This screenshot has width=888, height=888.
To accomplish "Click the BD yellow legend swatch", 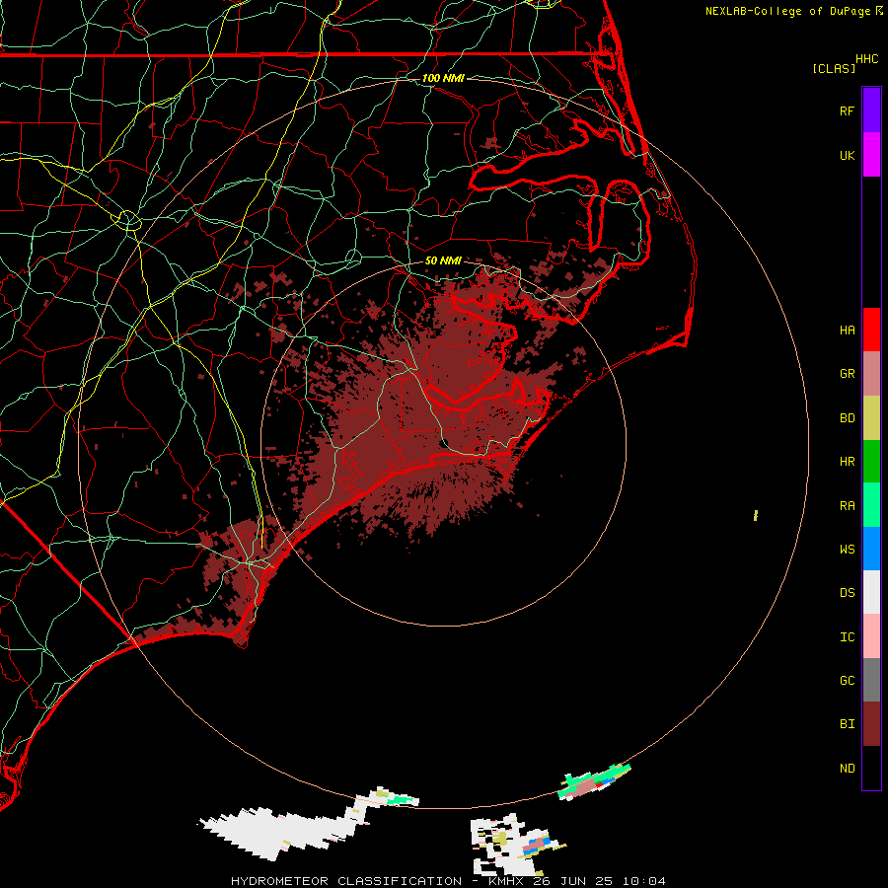I will 871,418.
